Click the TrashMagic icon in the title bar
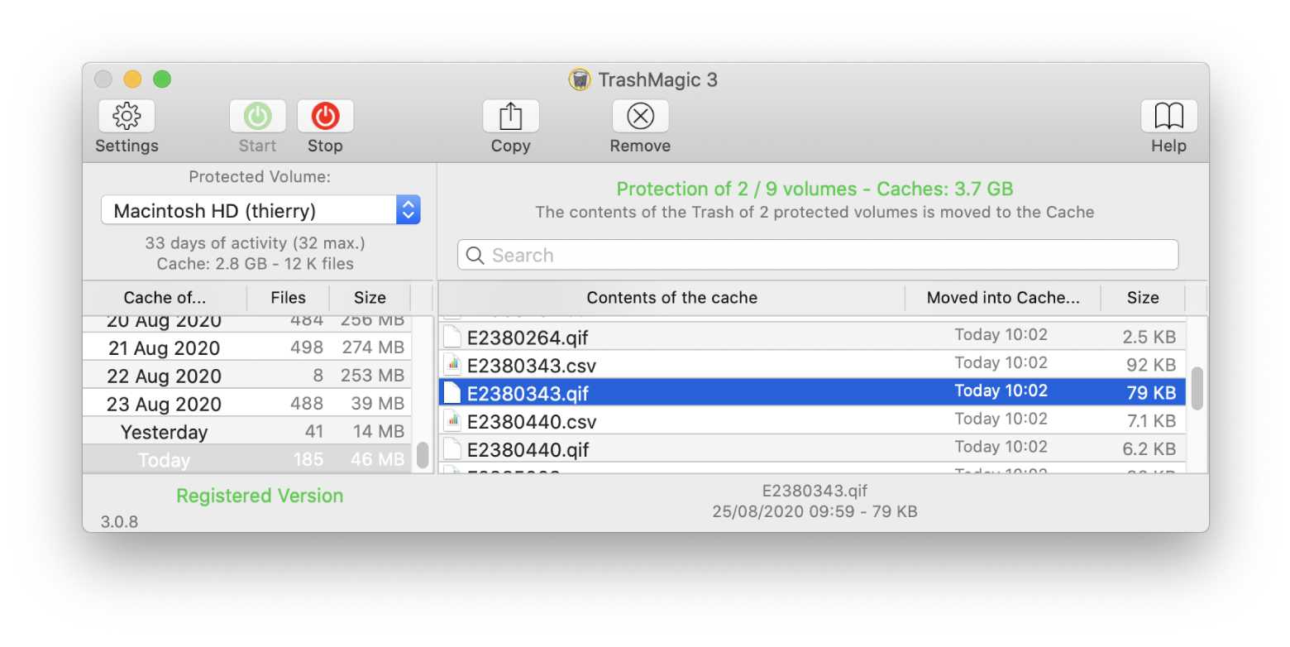 point(580,79)
